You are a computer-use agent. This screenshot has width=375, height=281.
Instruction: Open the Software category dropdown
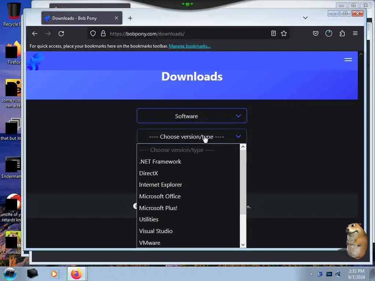pyautogui.click(x=192, y=116)
